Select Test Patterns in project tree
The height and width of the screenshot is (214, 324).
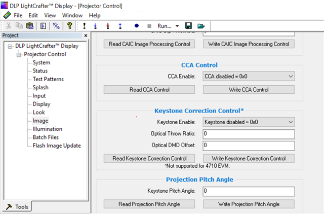48,79
